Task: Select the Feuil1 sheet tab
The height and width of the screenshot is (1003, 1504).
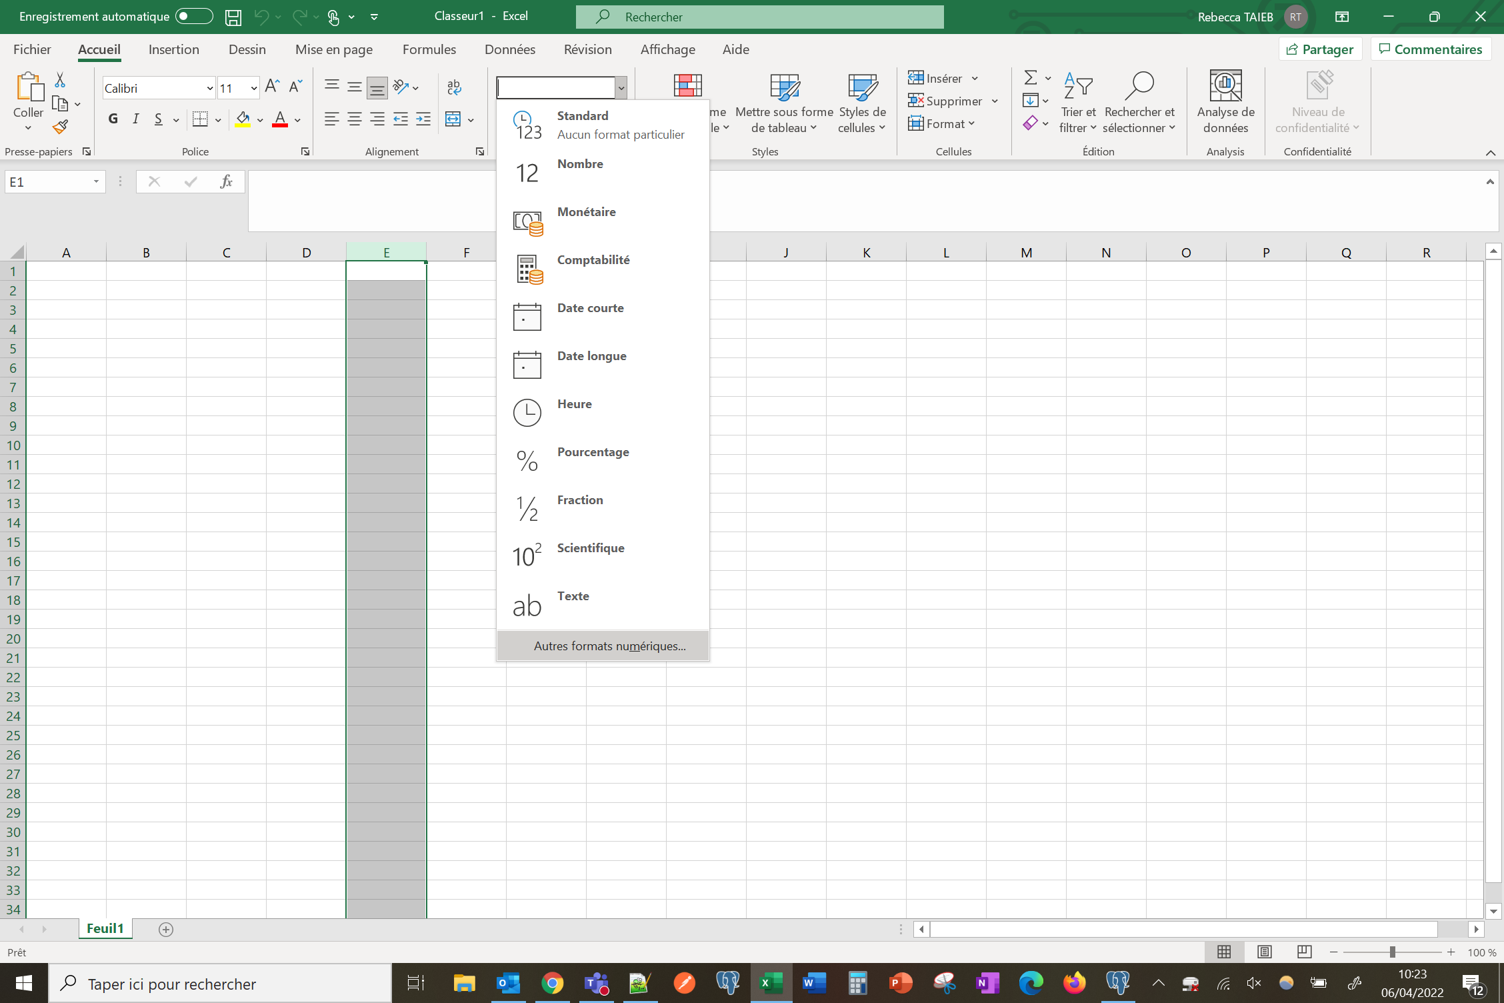Action: tap(105, 928)
